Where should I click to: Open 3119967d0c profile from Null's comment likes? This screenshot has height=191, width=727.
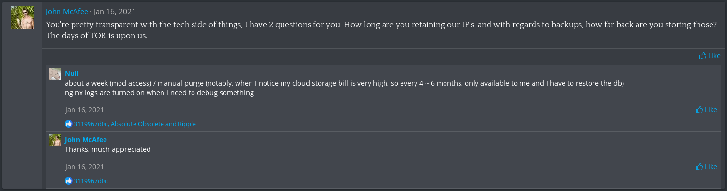pos(91,124)
